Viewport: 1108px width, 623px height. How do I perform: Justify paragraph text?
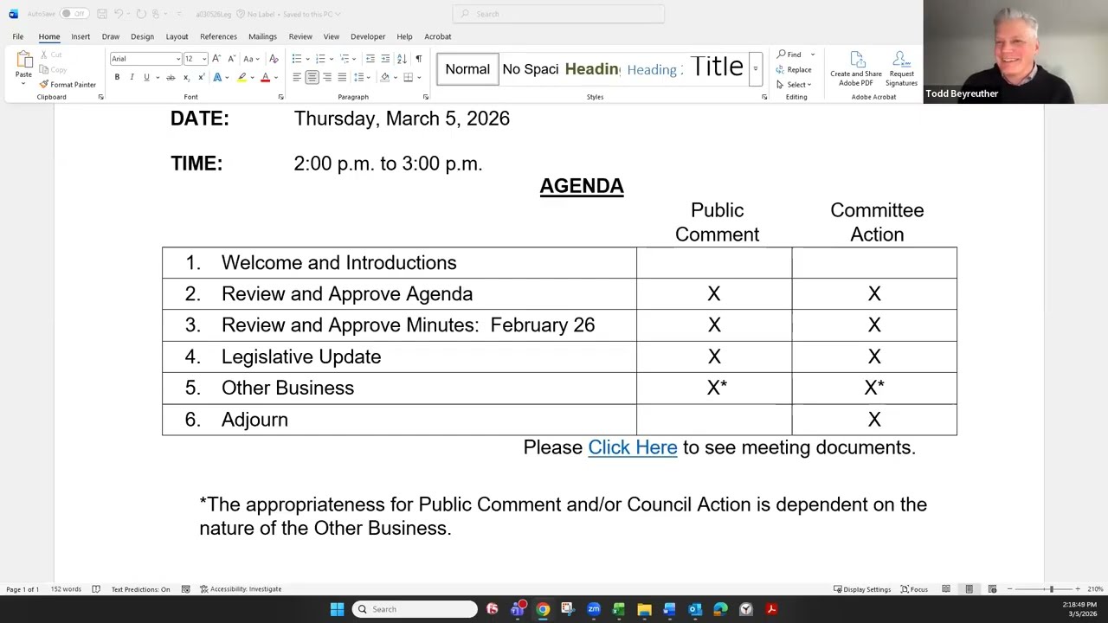point(342,77)
